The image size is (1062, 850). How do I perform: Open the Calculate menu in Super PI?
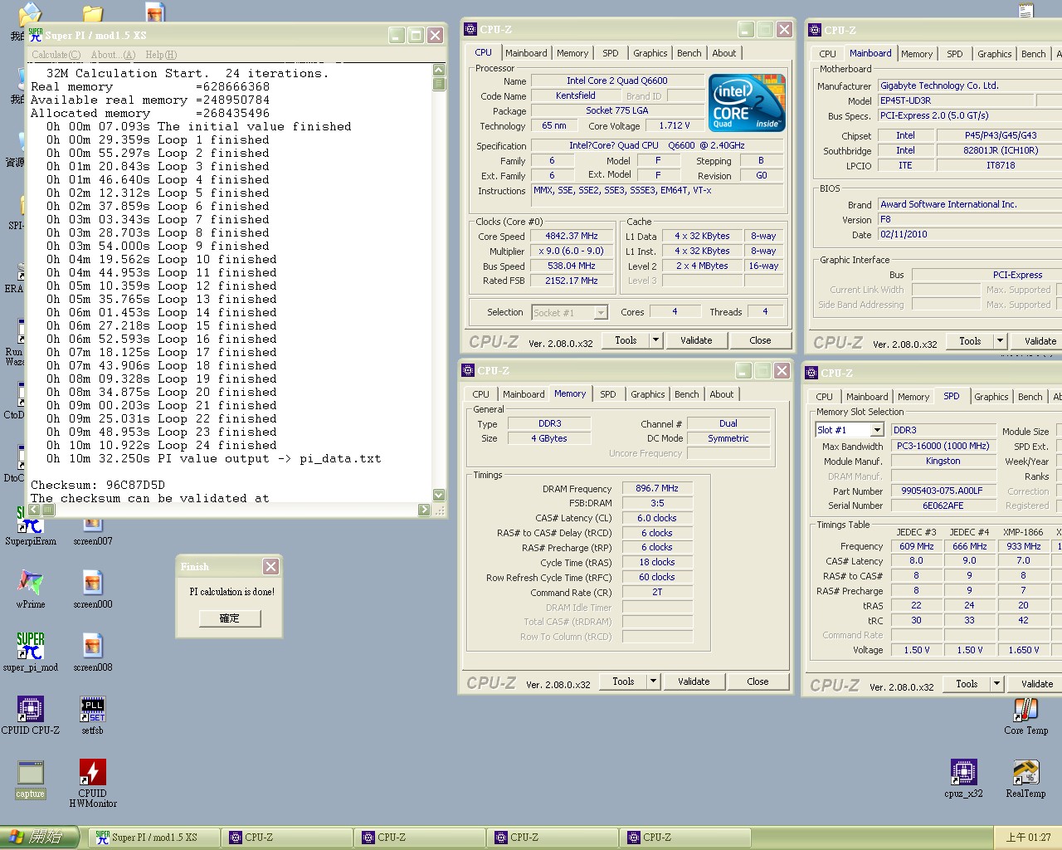point(56,55)
